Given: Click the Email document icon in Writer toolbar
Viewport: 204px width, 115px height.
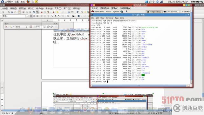Looking at the screenshot, I should pyautogui.click(x=15, y=12).
